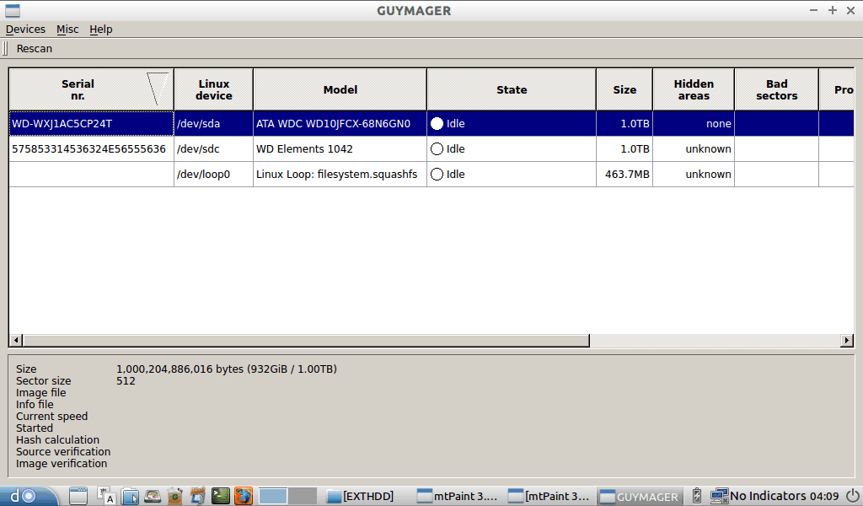863x506 pixels.
Task: Switch to second workspace in pager
Action: [x=303, y=496]
